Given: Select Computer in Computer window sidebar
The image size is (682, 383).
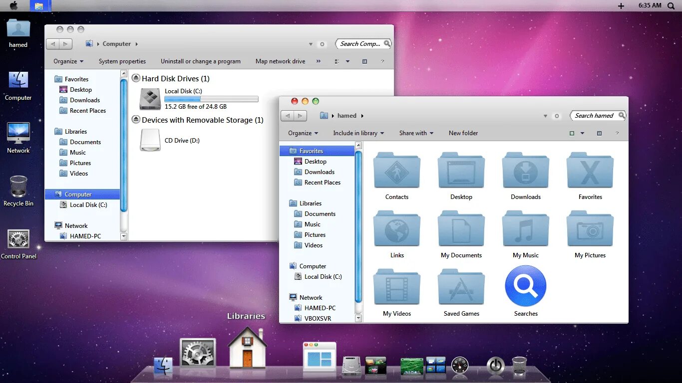Looking at the screenshot, I should pos(82,194).
